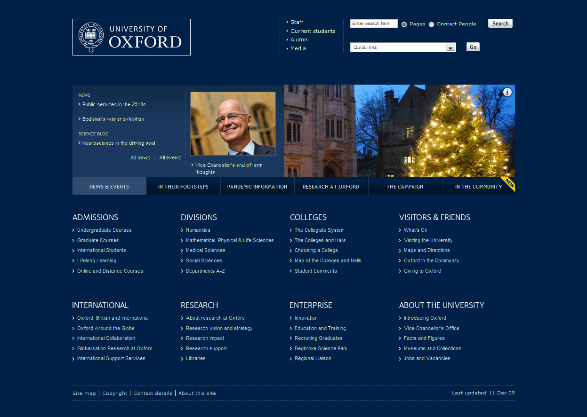Open Regional Liaison link
The width and height of the screenshot is (587, 417).
coord(313,359)
